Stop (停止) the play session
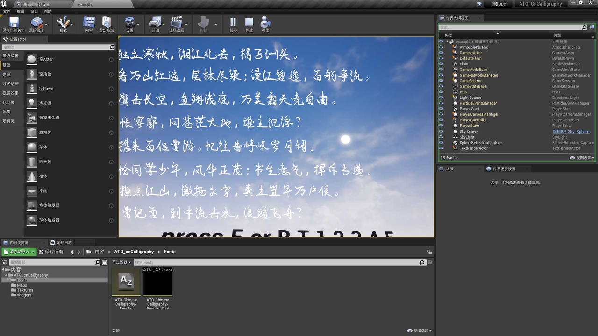The width and height of the screenshot is (598, 336). 249,24
